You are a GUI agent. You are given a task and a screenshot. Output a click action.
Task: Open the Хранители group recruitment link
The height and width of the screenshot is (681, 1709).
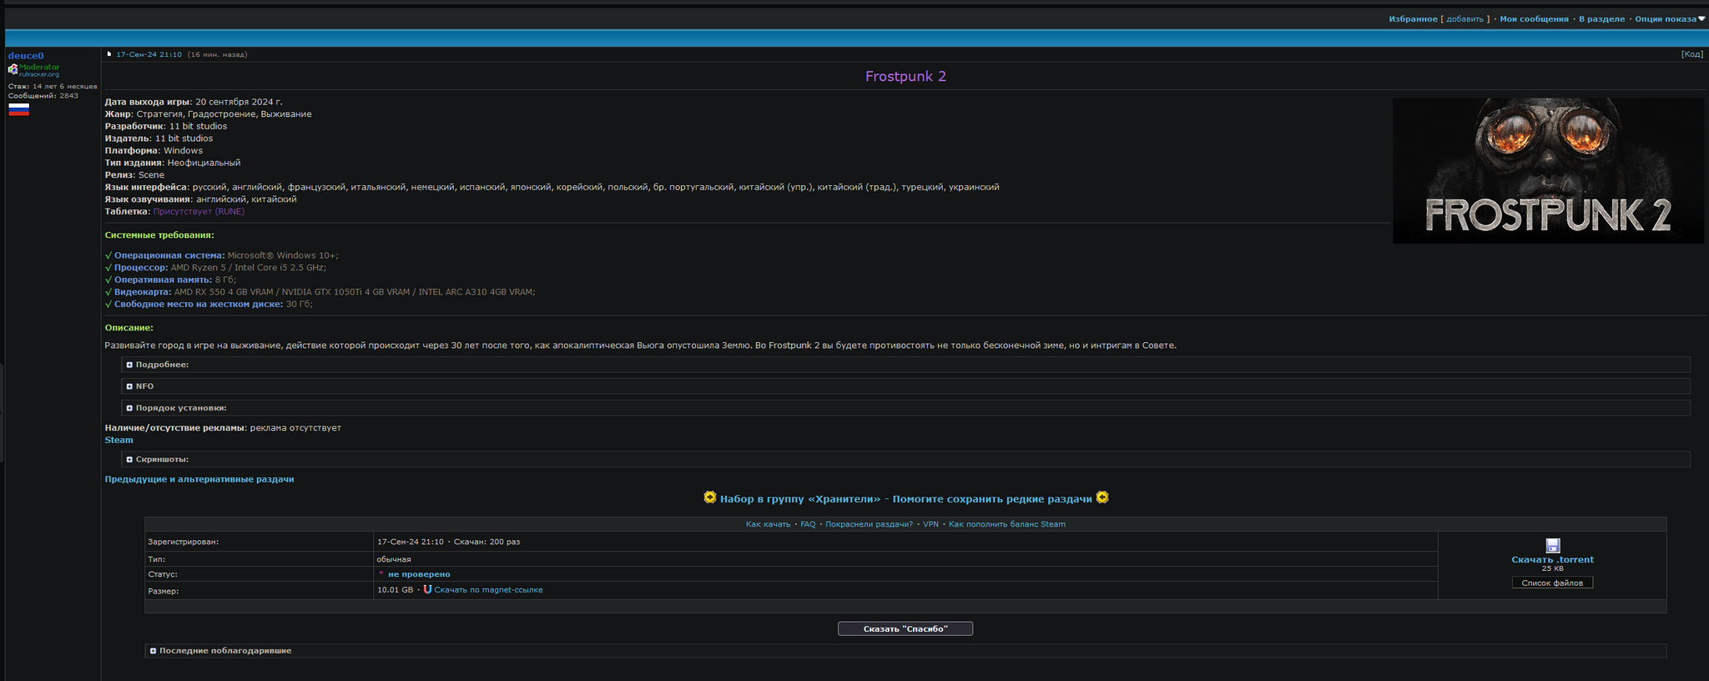point(905,499)
